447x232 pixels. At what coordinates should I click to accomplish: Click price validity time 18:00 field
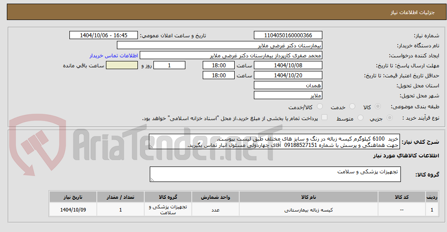(x=219, y=75)
